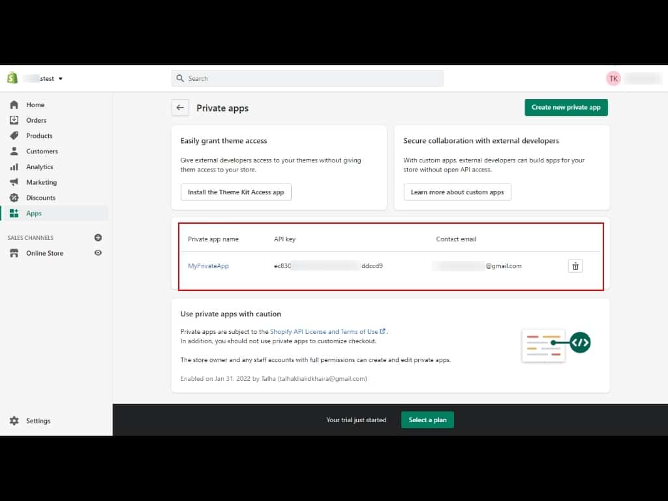Click Create new private app button
The width and height of the screenshot is (668, 501).
coord(566,108)
